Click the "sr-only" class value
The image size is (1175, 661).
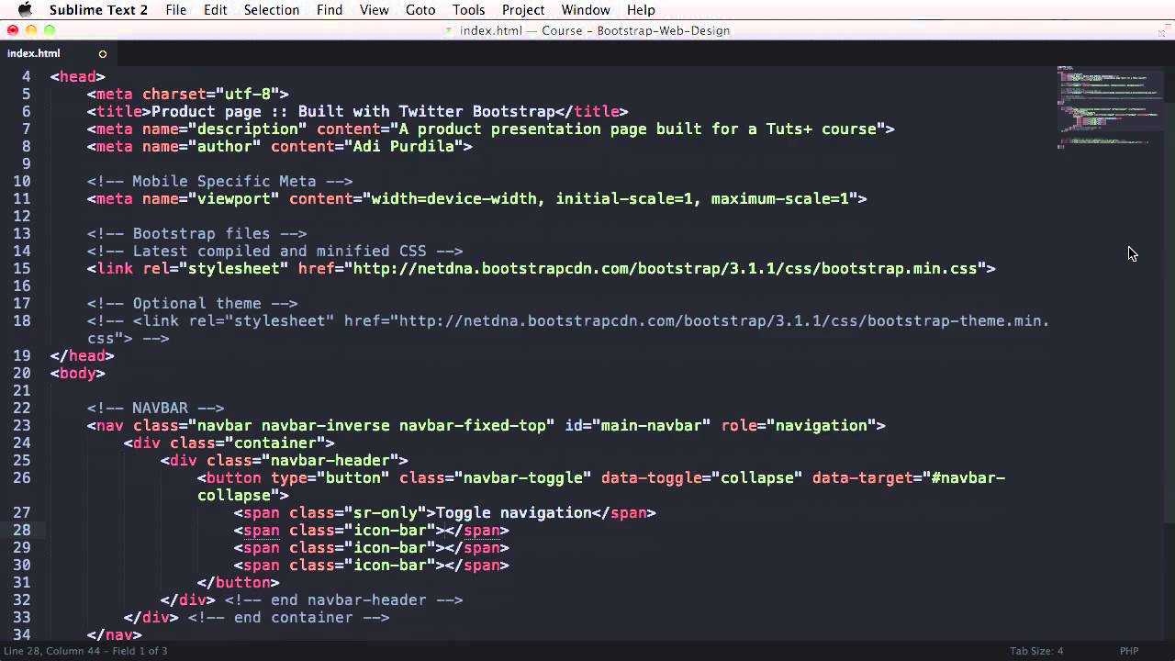click(x=386, y=513)
